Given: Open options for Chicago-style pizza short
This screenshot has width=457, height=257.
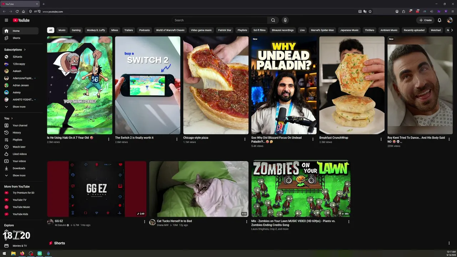Looking at the screenshot, I should [245, 139].
